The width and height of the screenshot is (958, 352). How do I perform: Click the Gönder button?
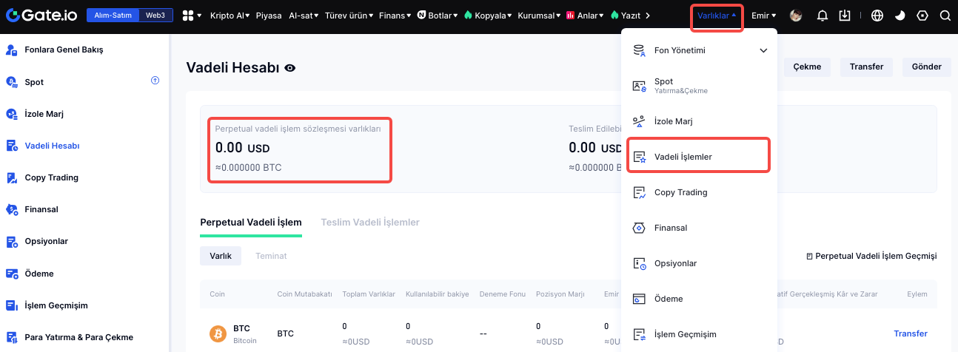pyautogui.click(x=926, y=67)
